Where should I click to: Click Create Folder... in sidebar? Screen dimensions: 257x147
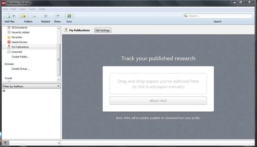coord(20,57)
